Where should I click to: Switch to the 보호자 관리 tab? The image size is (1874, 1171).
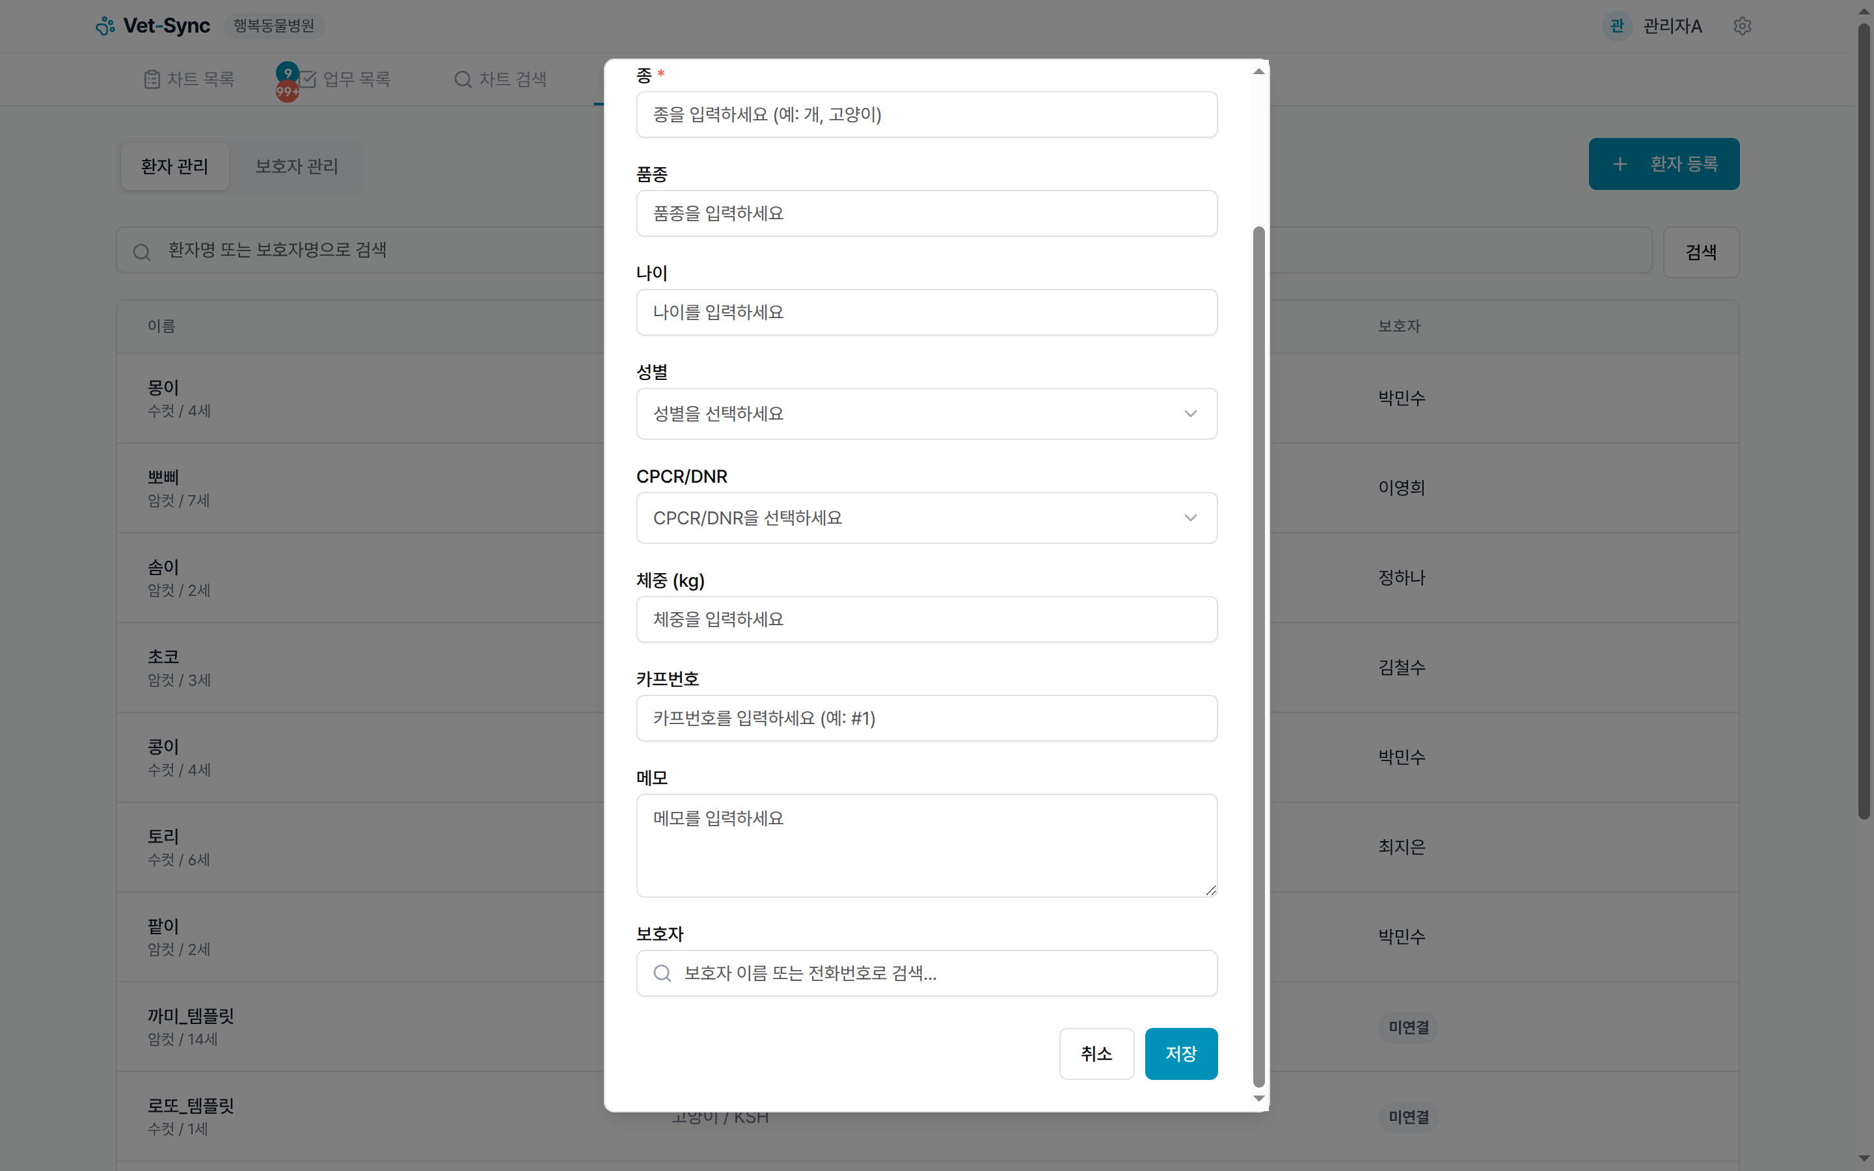(x=296, y=166)
